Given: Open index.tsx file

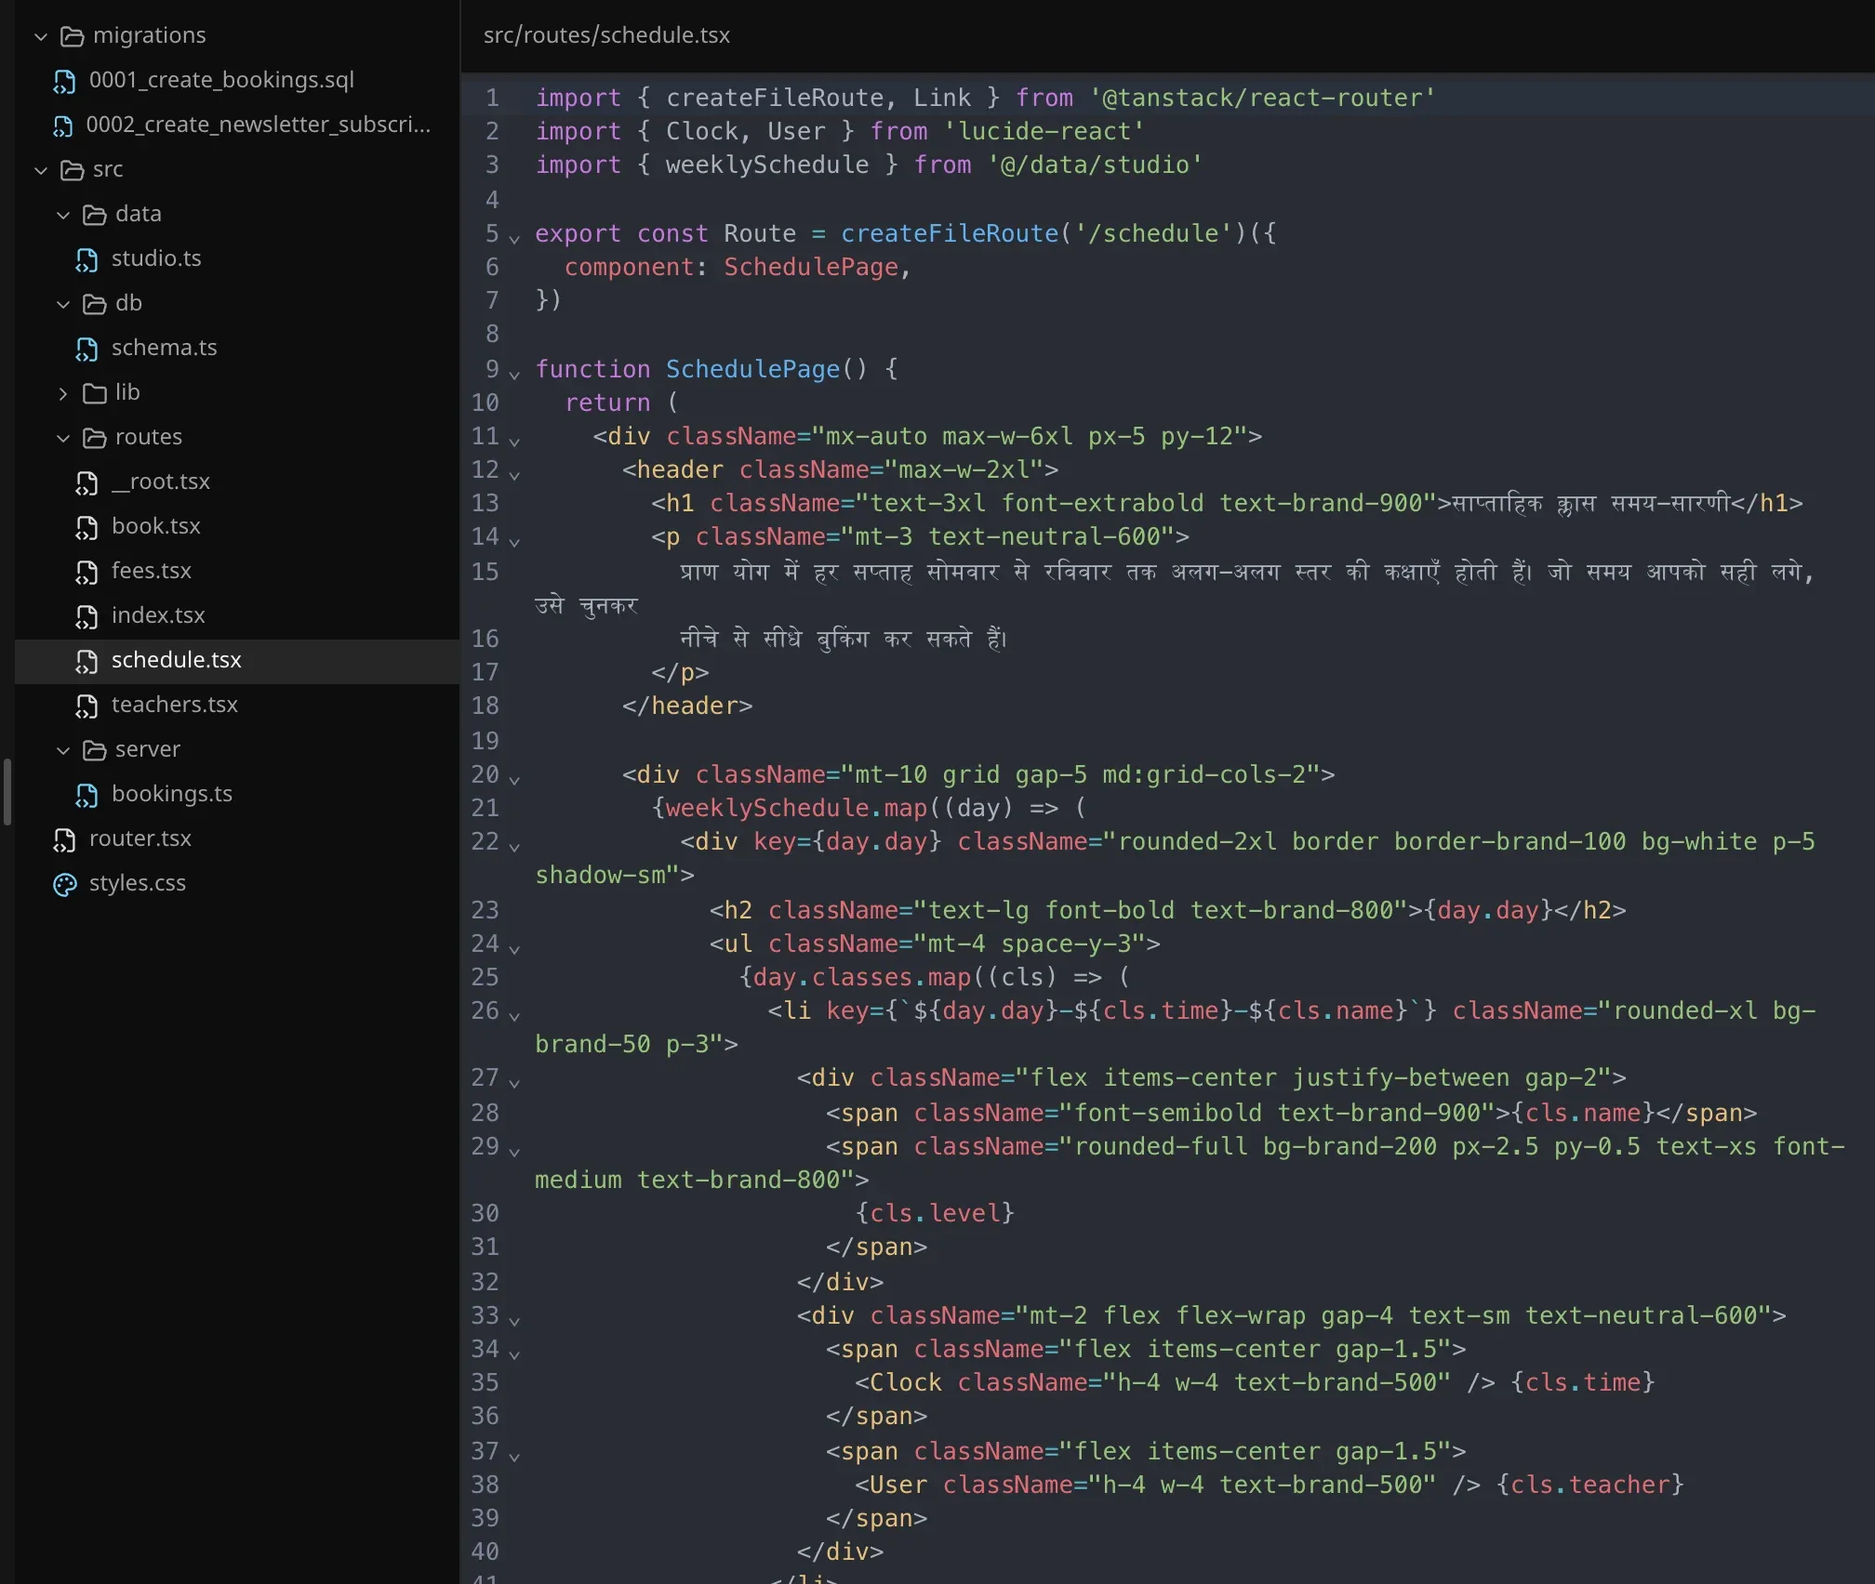Looking at the screenshot, I should point(158,615).
